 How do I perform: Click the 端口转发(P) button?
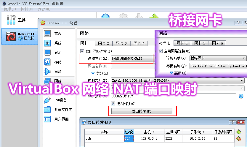pos(142,111)
